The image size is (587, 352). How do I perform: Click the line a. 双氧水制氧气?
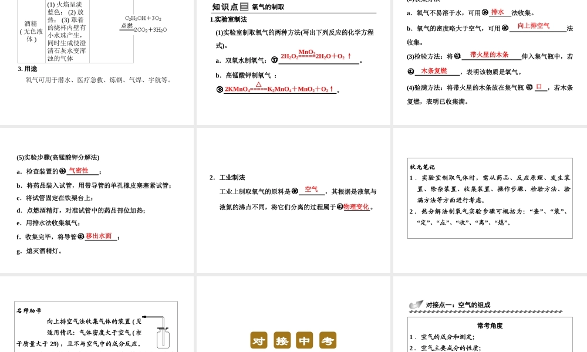241,60
